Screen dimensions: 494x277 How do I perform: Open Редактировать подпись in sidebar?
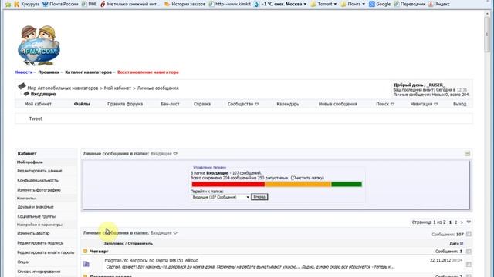[x=40, y=243]
